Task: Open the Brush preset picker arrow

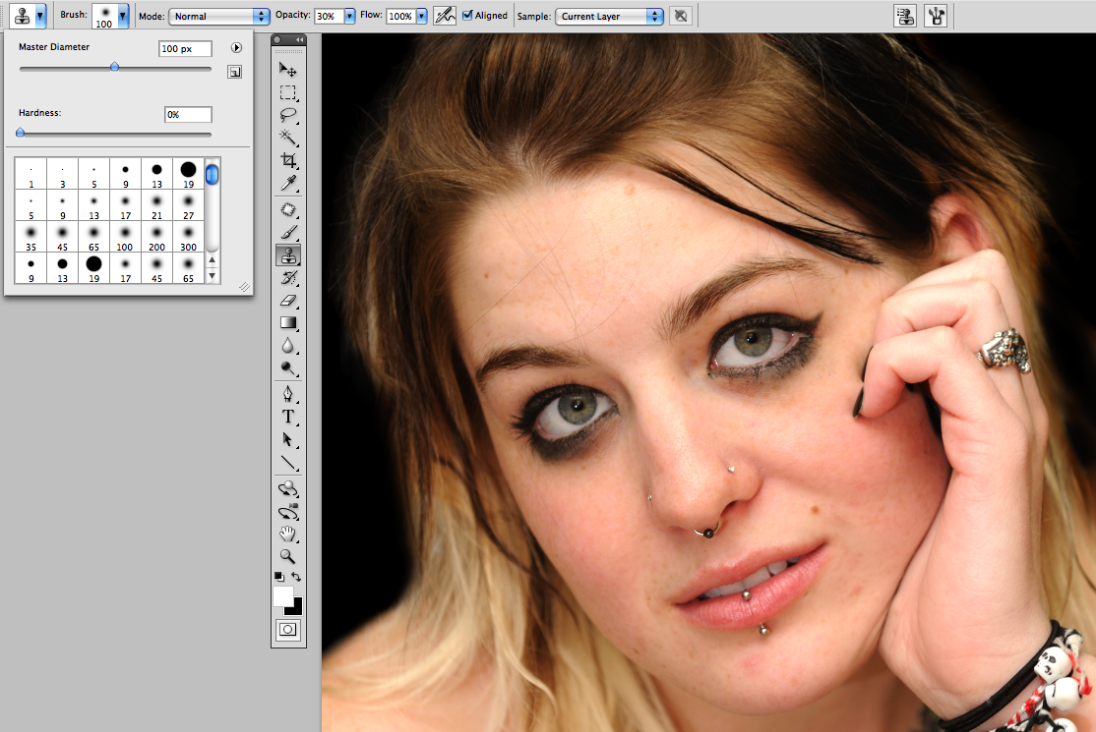Action: (x=123, y=16)
